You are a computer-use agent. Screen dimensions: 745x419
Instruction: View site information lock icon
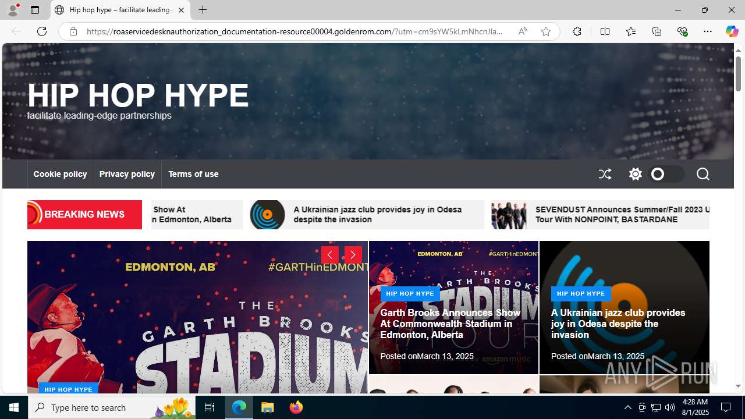73,31
